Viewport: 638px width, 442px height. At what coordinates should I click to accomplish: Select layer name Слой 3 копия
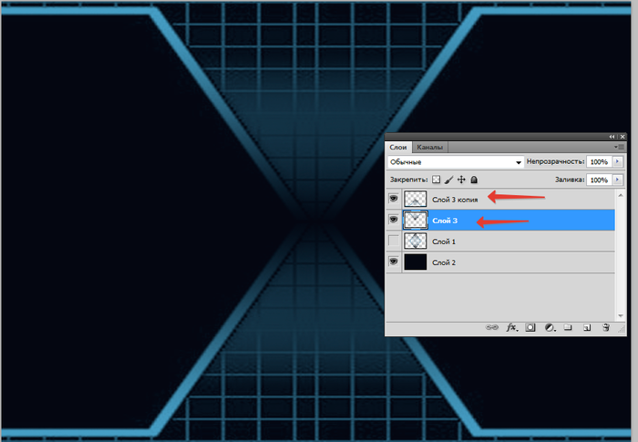[x=455, y=200]
